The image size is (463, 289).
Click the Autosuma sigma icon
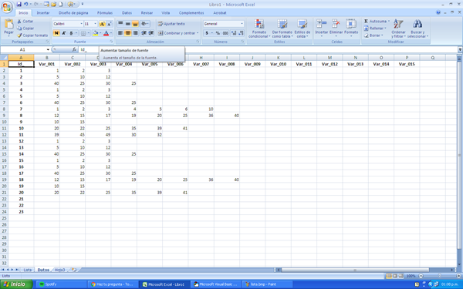click(x=366, y=22)
